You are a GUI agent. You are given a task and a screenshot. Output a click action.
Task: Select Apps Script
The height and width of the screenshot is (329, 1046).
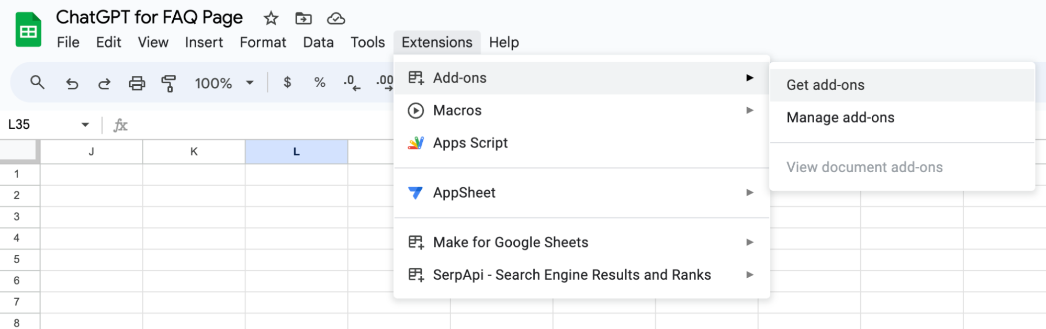[x=581, y=143]
